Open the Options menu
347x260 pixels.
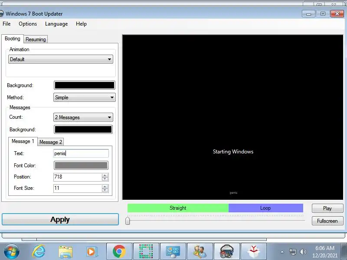click(x=28, y=24)
